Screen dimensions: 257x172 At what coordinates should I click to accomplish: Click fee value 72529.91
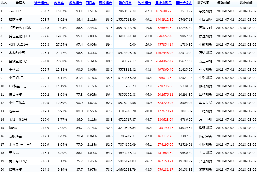click(x=185, y=145)
